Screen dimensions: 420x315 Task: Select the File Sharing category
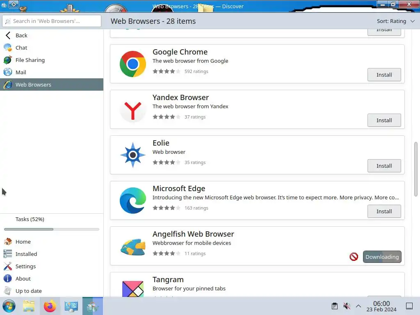coord(52,60)
